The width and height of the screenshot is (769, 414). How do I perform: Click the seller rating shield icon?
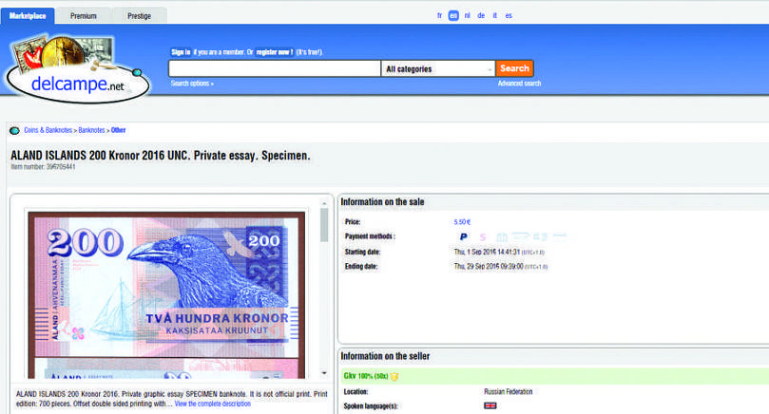(394, 376)
